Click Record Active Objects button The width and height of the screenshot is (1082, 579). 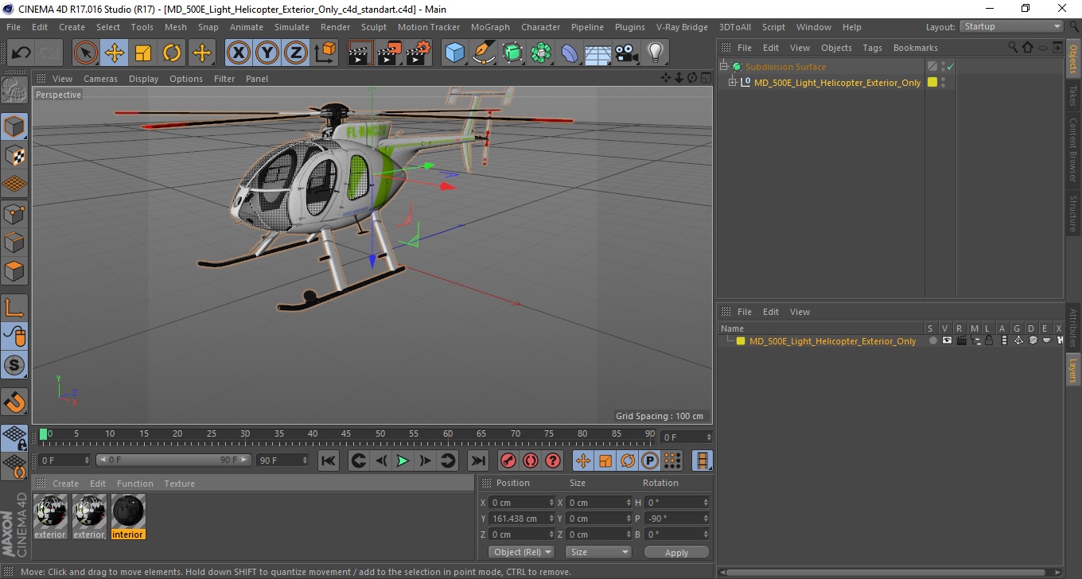508,460
